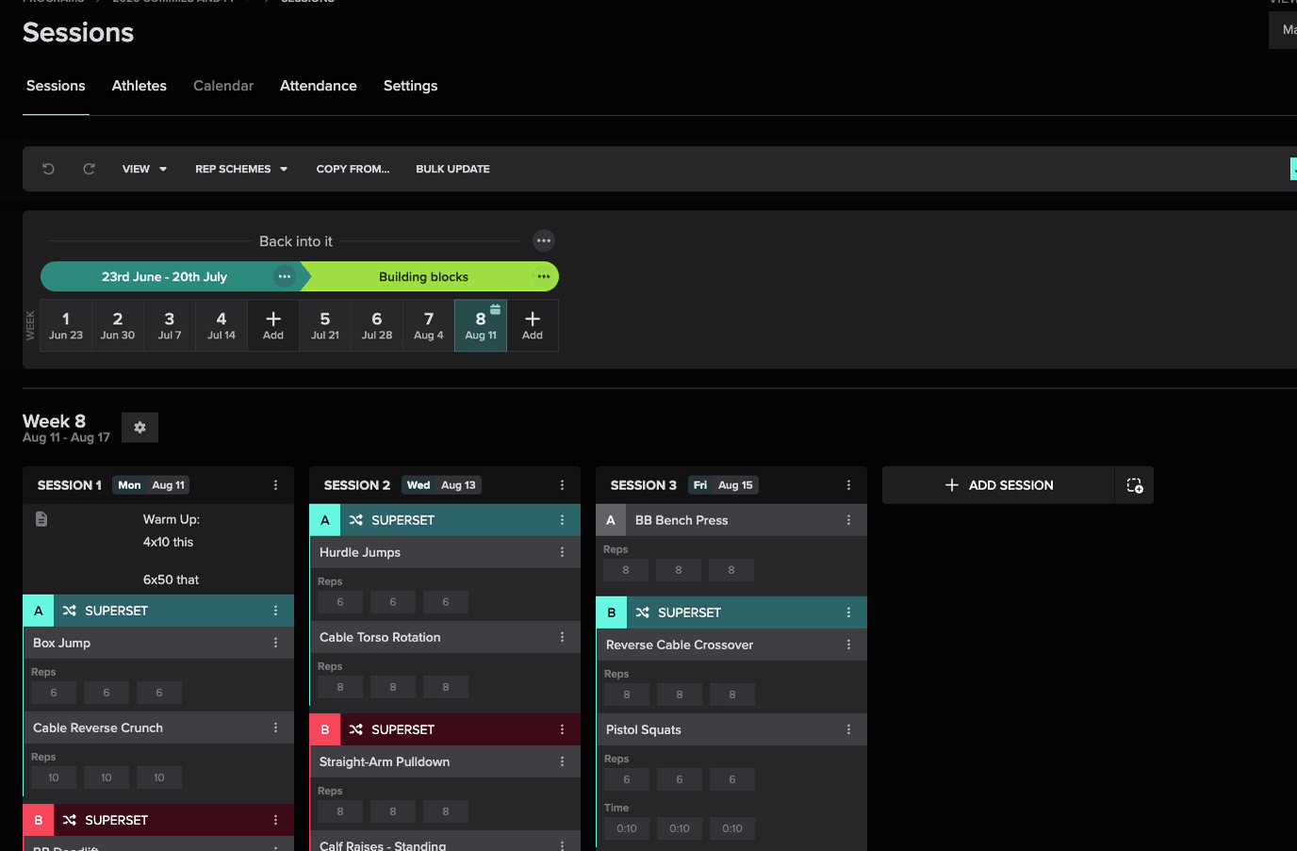Screen dimensions: 1297x851
Task: Click the Warm Up note text
Action: pos(172,549)
